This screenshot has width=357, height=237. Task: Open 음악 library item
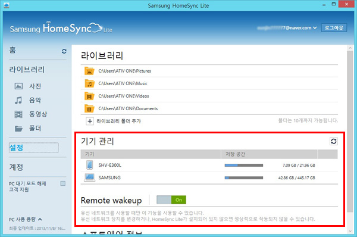[35, 100]
